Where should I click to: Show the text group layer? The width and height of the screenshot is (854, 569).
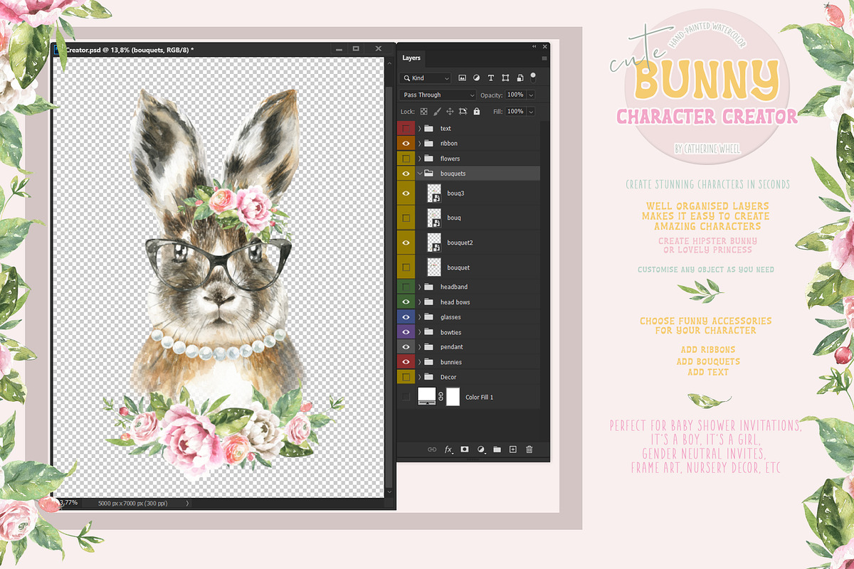coord(406,129)
